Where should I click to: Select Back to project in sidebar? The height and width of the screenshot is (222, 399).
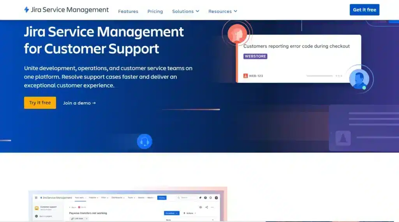point(44,216)
